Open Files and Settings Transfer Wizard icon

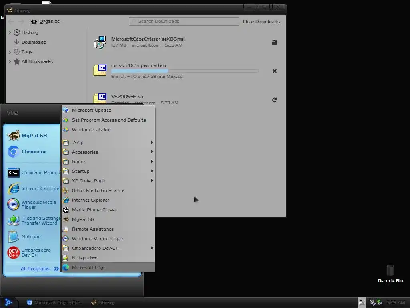(x=13, y=221)
